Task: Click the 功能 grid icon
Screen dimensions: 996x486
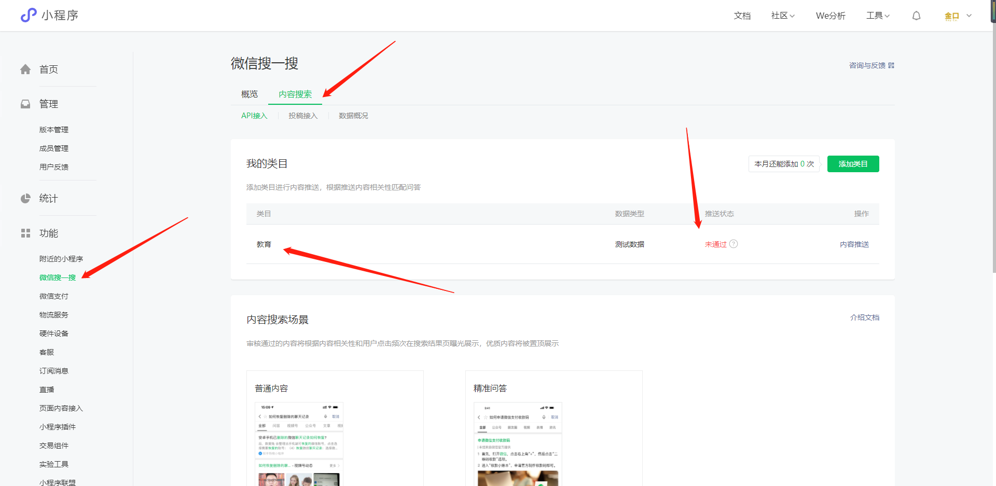Action: point(25,233)
